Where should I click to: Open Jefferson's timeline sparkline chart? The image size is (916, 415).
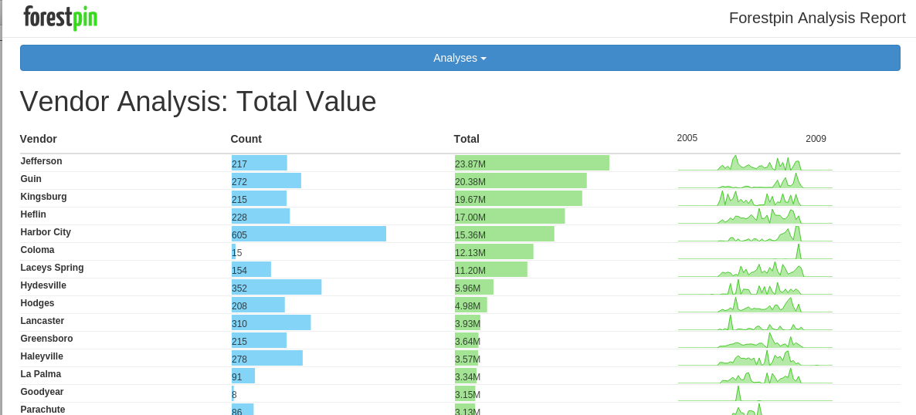pyautogui.click(x=755, y=163)
